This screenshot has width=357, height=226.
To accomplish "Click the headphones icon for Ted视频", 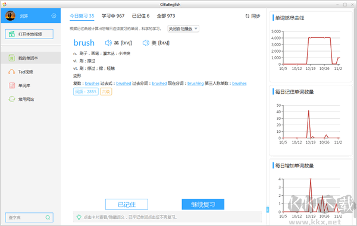I will (x=12, y=72).
